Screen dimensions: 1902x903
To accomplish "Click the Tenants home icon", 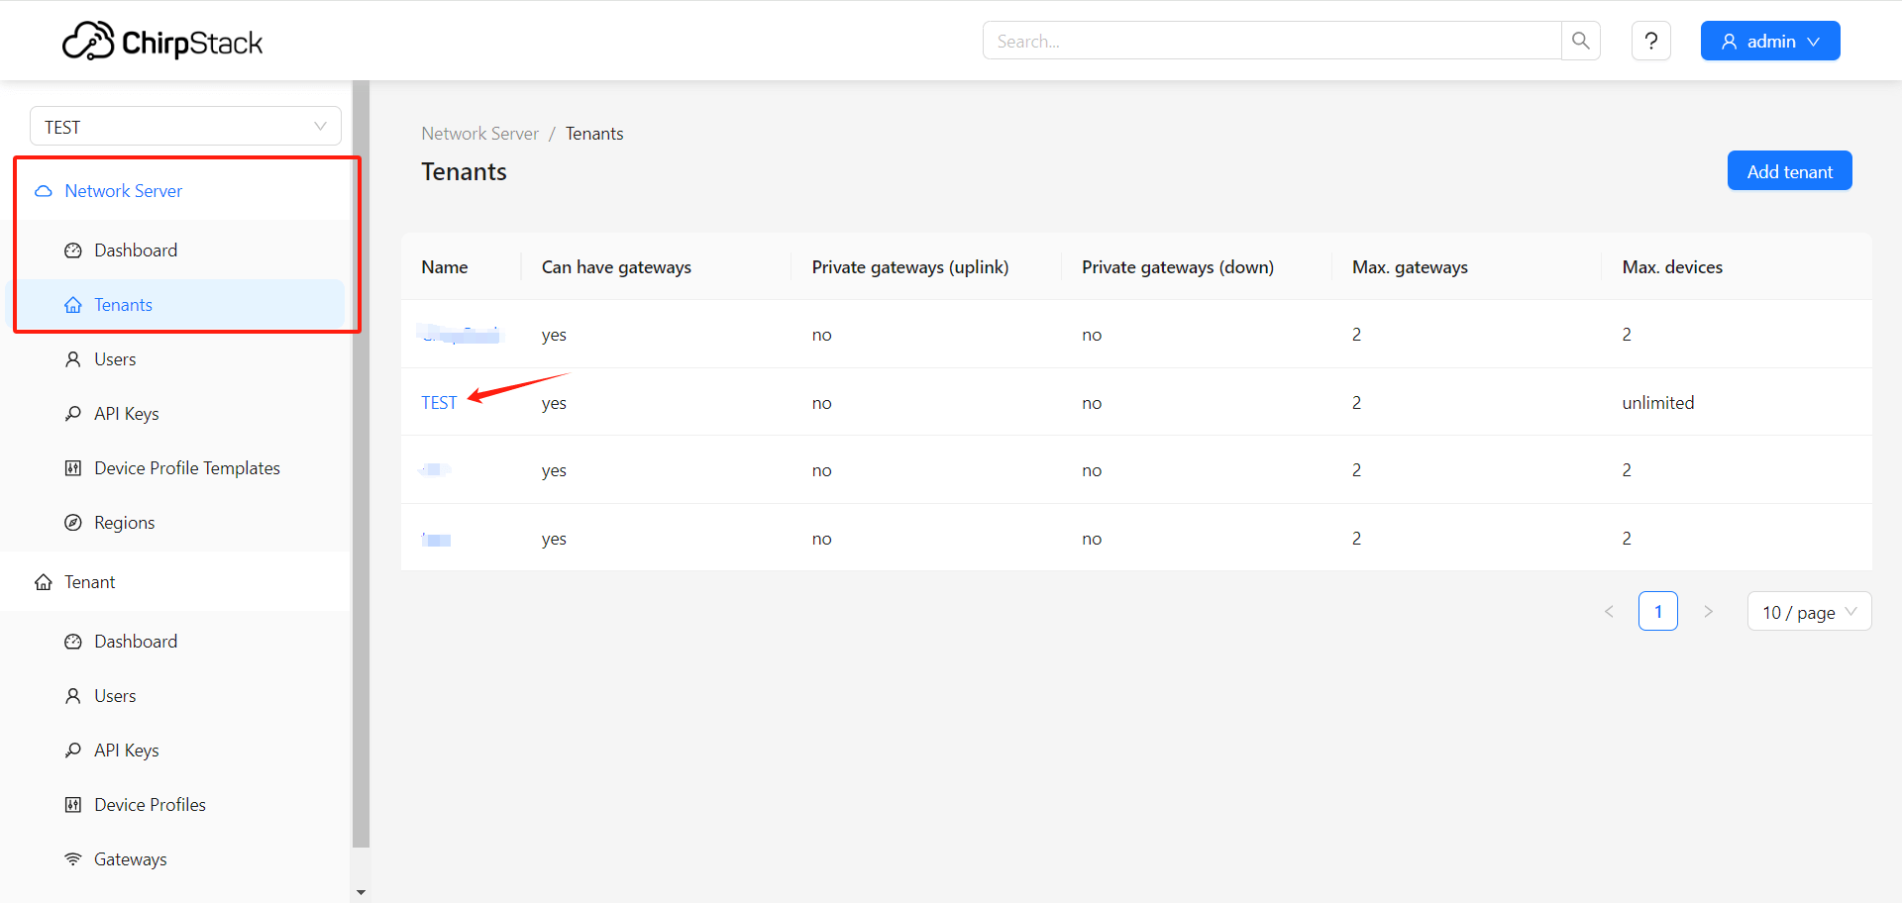I will pos(73,305).
